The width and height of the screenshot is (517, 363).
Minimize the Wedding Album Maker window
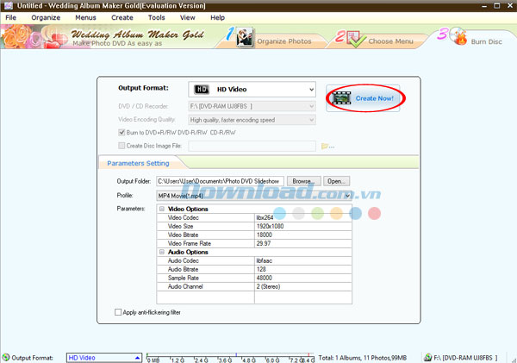tap(483, 6)
